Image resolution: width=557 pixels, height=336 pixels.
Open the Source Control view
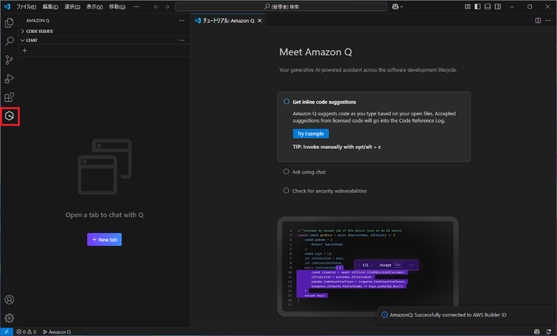[9, 60]
